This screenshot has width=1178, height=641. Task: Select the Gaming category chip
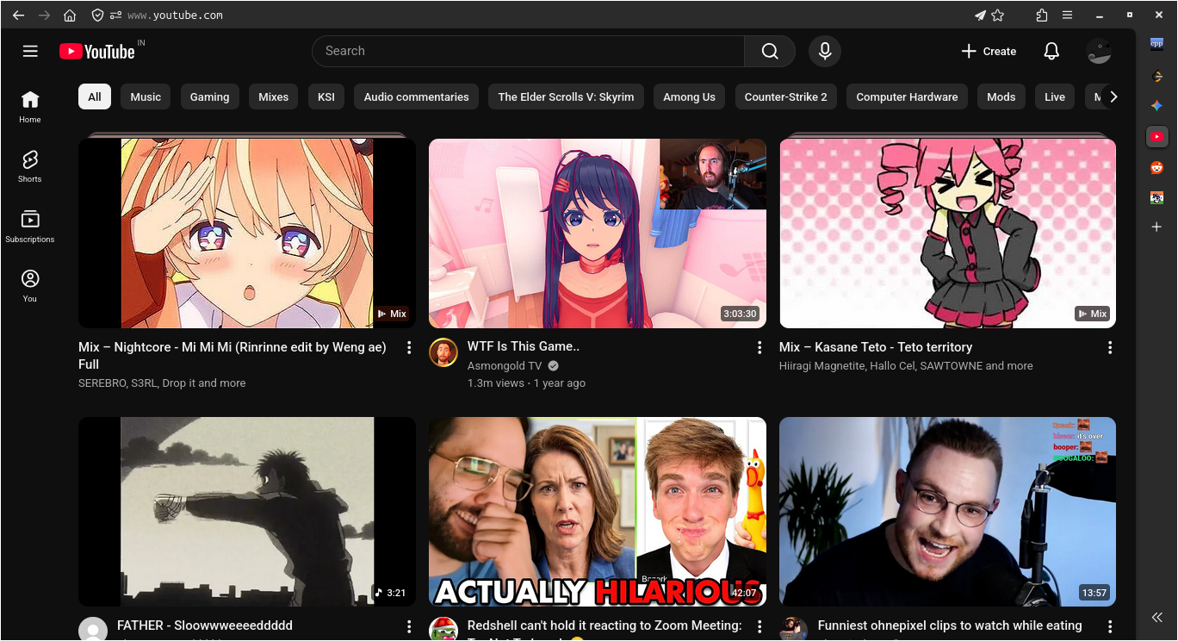point(209,97)
